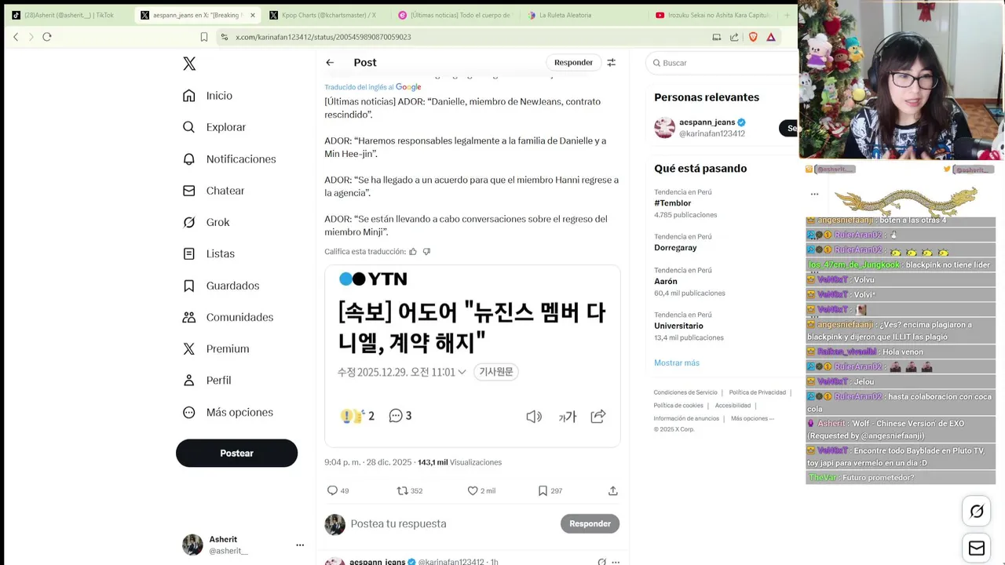This screenshot has height=565, width=1005.
Task: Click the X logo in sidebar
Action: pos(189,64)
